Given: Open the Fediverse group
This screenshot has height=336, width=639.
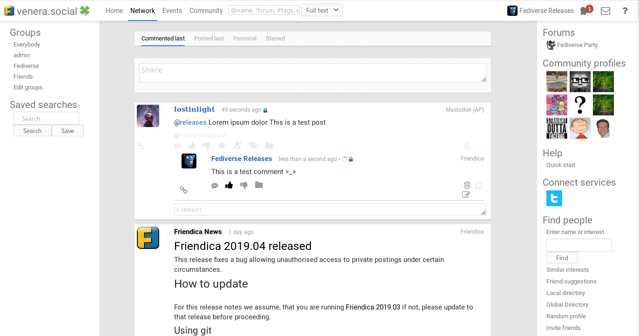Looking at the screenshot, I should (x=26, y=66).
